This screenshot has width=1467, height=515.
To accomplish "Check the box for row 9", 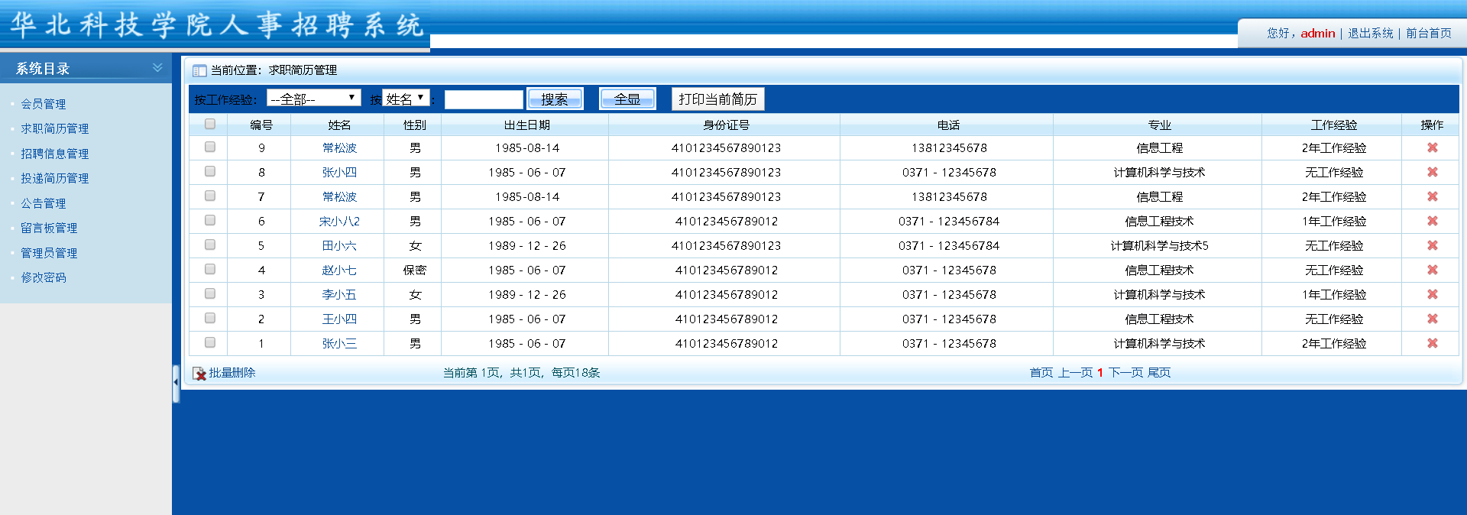I will [x=210, y=147].
